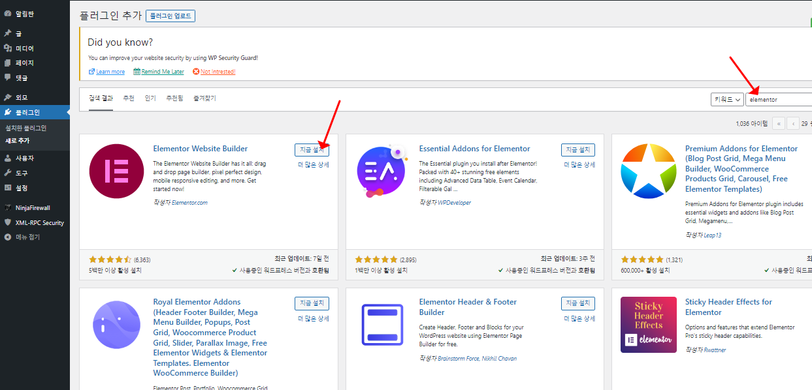Install Elementor Website Builder with 지금 설치

312,150
